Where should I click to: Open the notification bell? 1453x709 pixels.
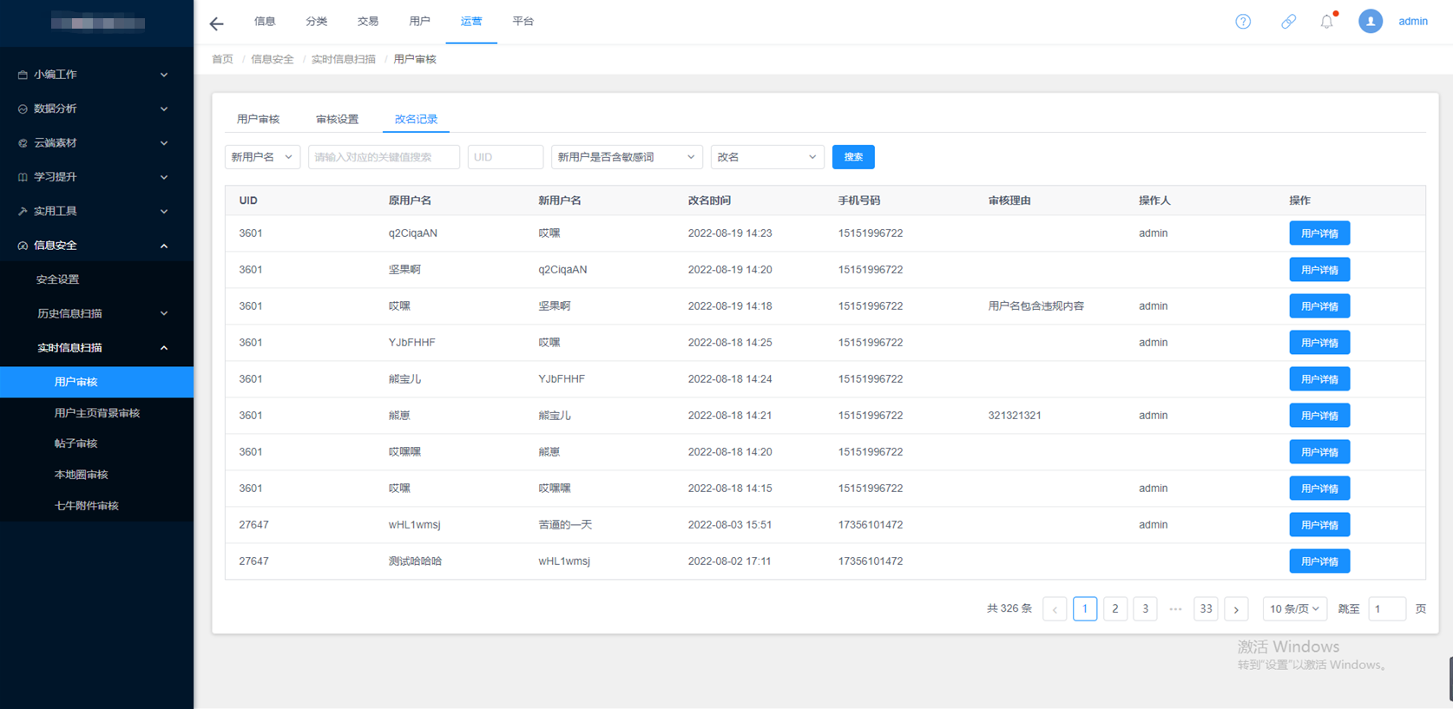(1327, 22)
